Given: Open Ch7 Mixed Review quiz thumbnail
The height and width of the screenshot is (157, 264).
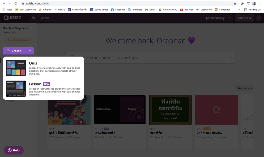Looking at the screenshot, I should 216,110.
